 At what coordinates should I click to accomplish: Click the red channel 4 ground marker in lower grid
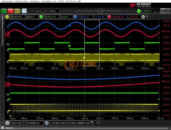(x=7, y=84)
